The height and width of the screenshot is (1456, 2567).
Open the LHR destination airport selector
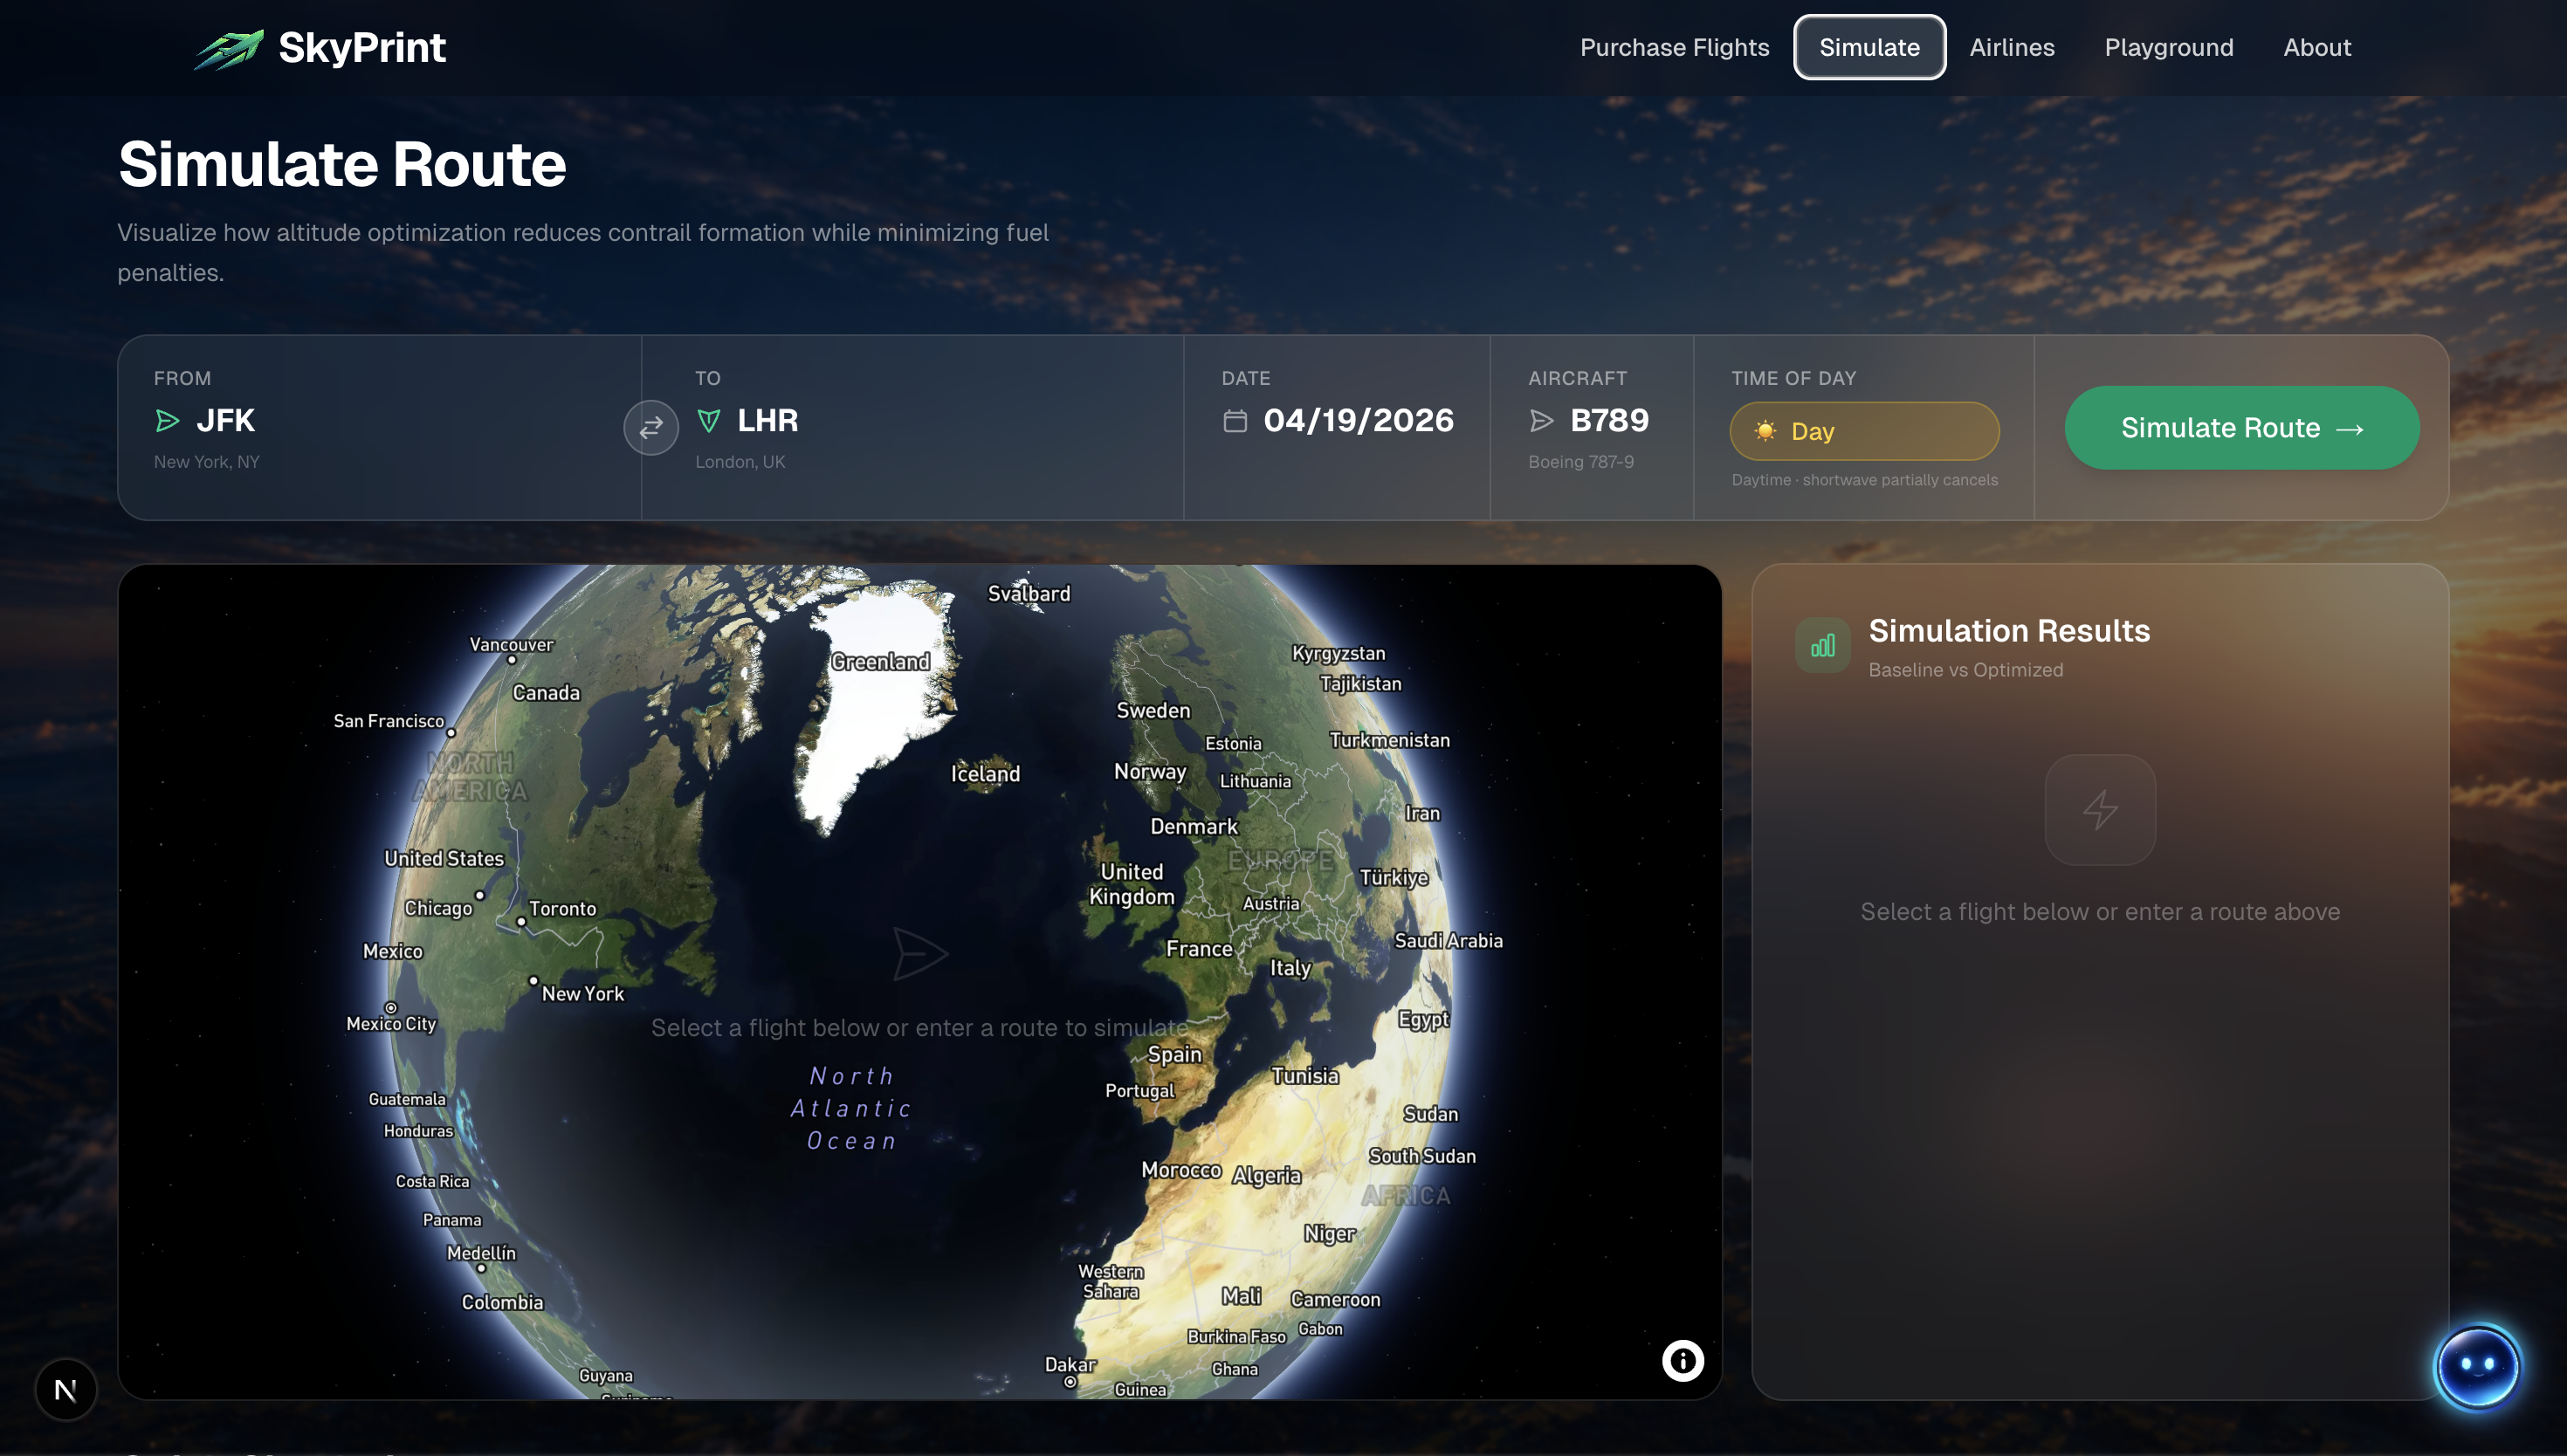[x=767, y=421]
